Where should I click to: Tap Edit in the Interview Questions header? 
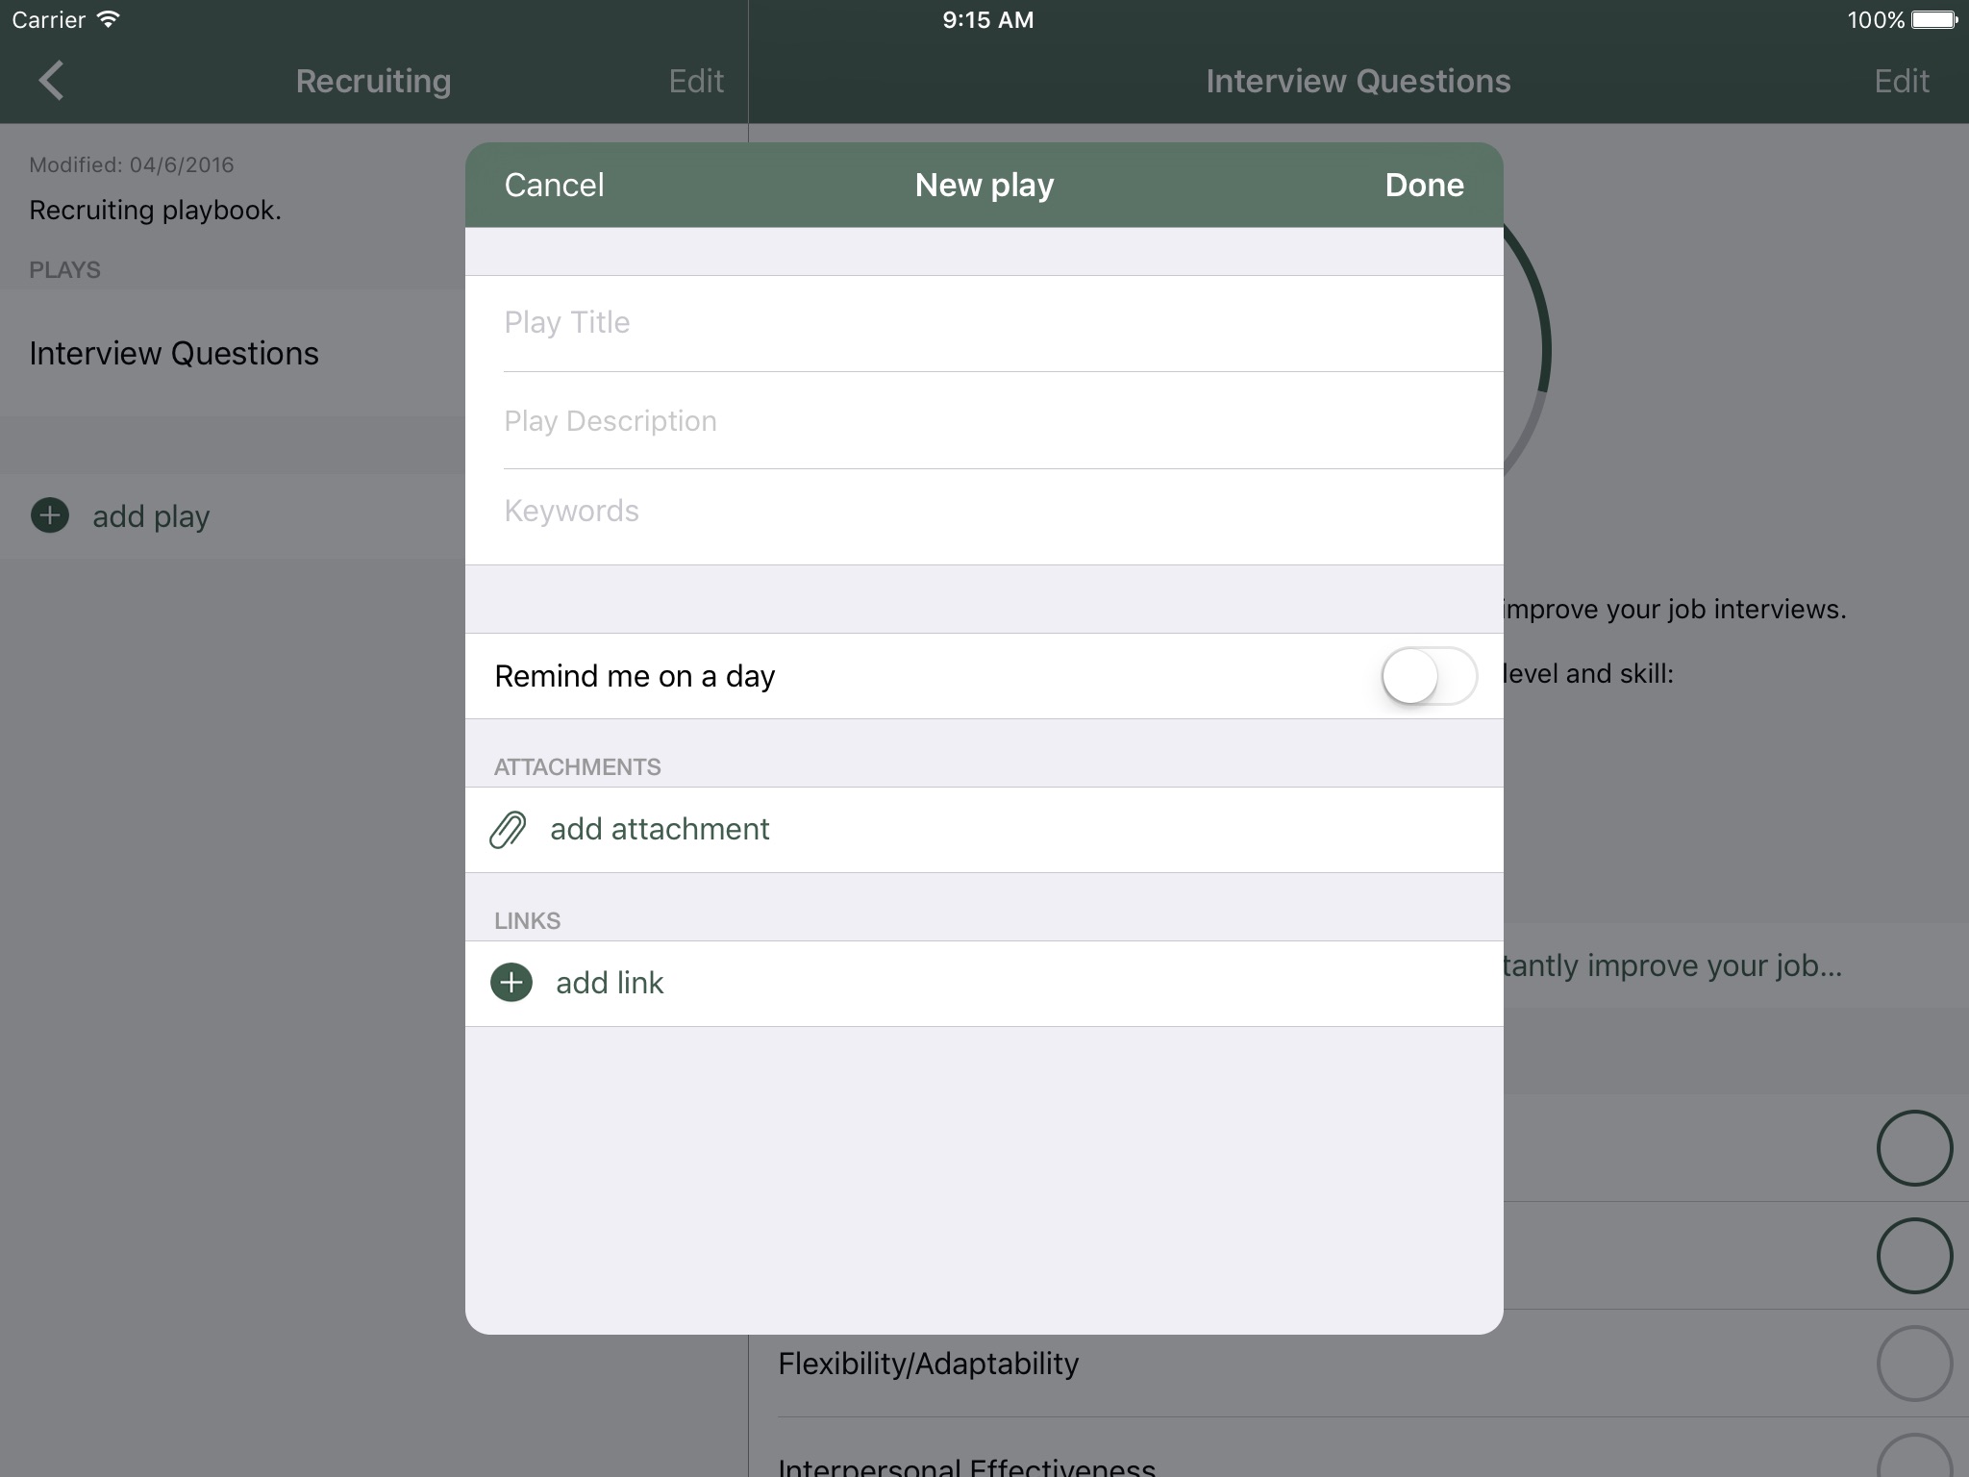pyautogui.click(x=1901, y=81)
